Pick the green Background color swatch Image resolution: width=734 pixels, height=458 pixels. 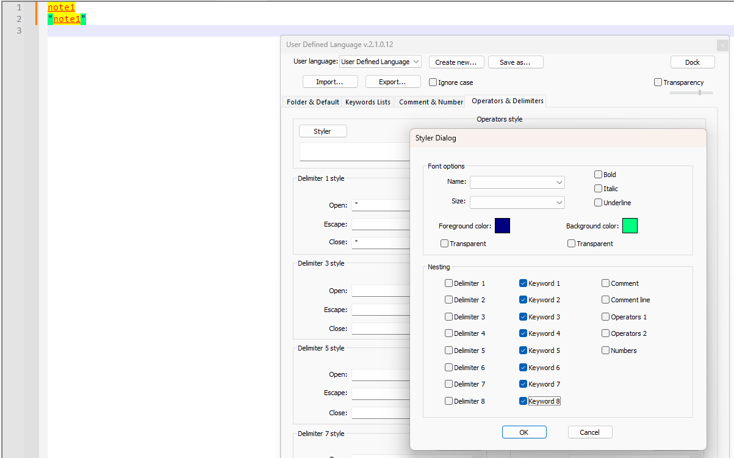pyautogui.click(x=630, y=226)
